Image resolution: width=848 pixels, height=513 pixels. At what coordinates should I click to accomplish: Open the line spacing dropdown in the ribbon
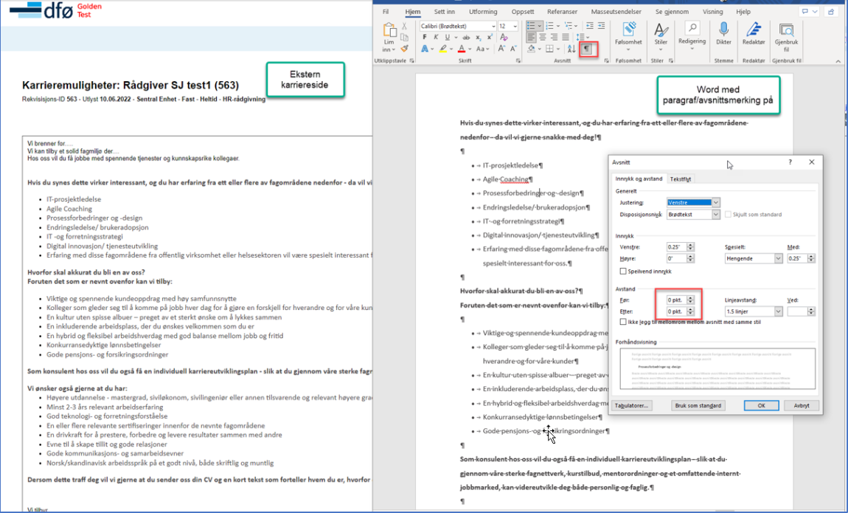point(583,38)
